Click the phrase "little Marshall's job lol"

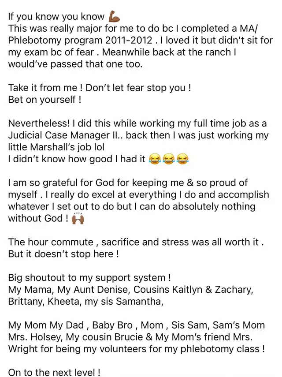click(56, 147)
